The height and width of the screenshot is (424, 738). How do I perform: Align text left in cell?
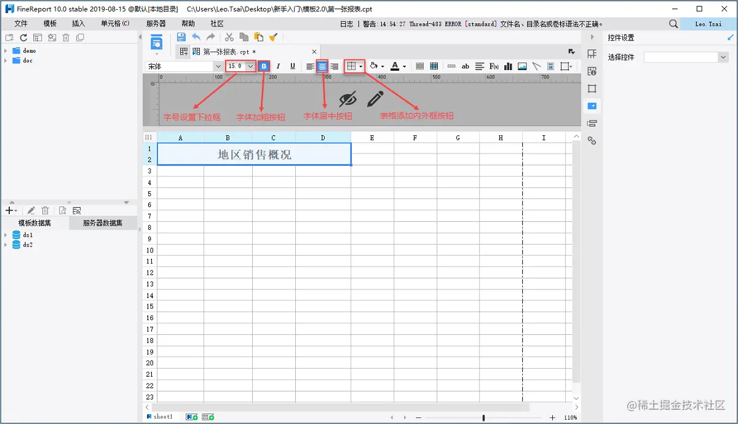[311, 66]
